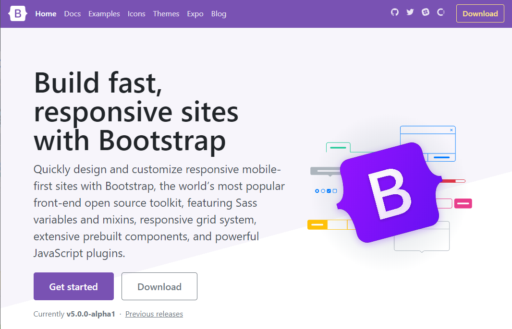Open the Expo nav item

point(195,14)
